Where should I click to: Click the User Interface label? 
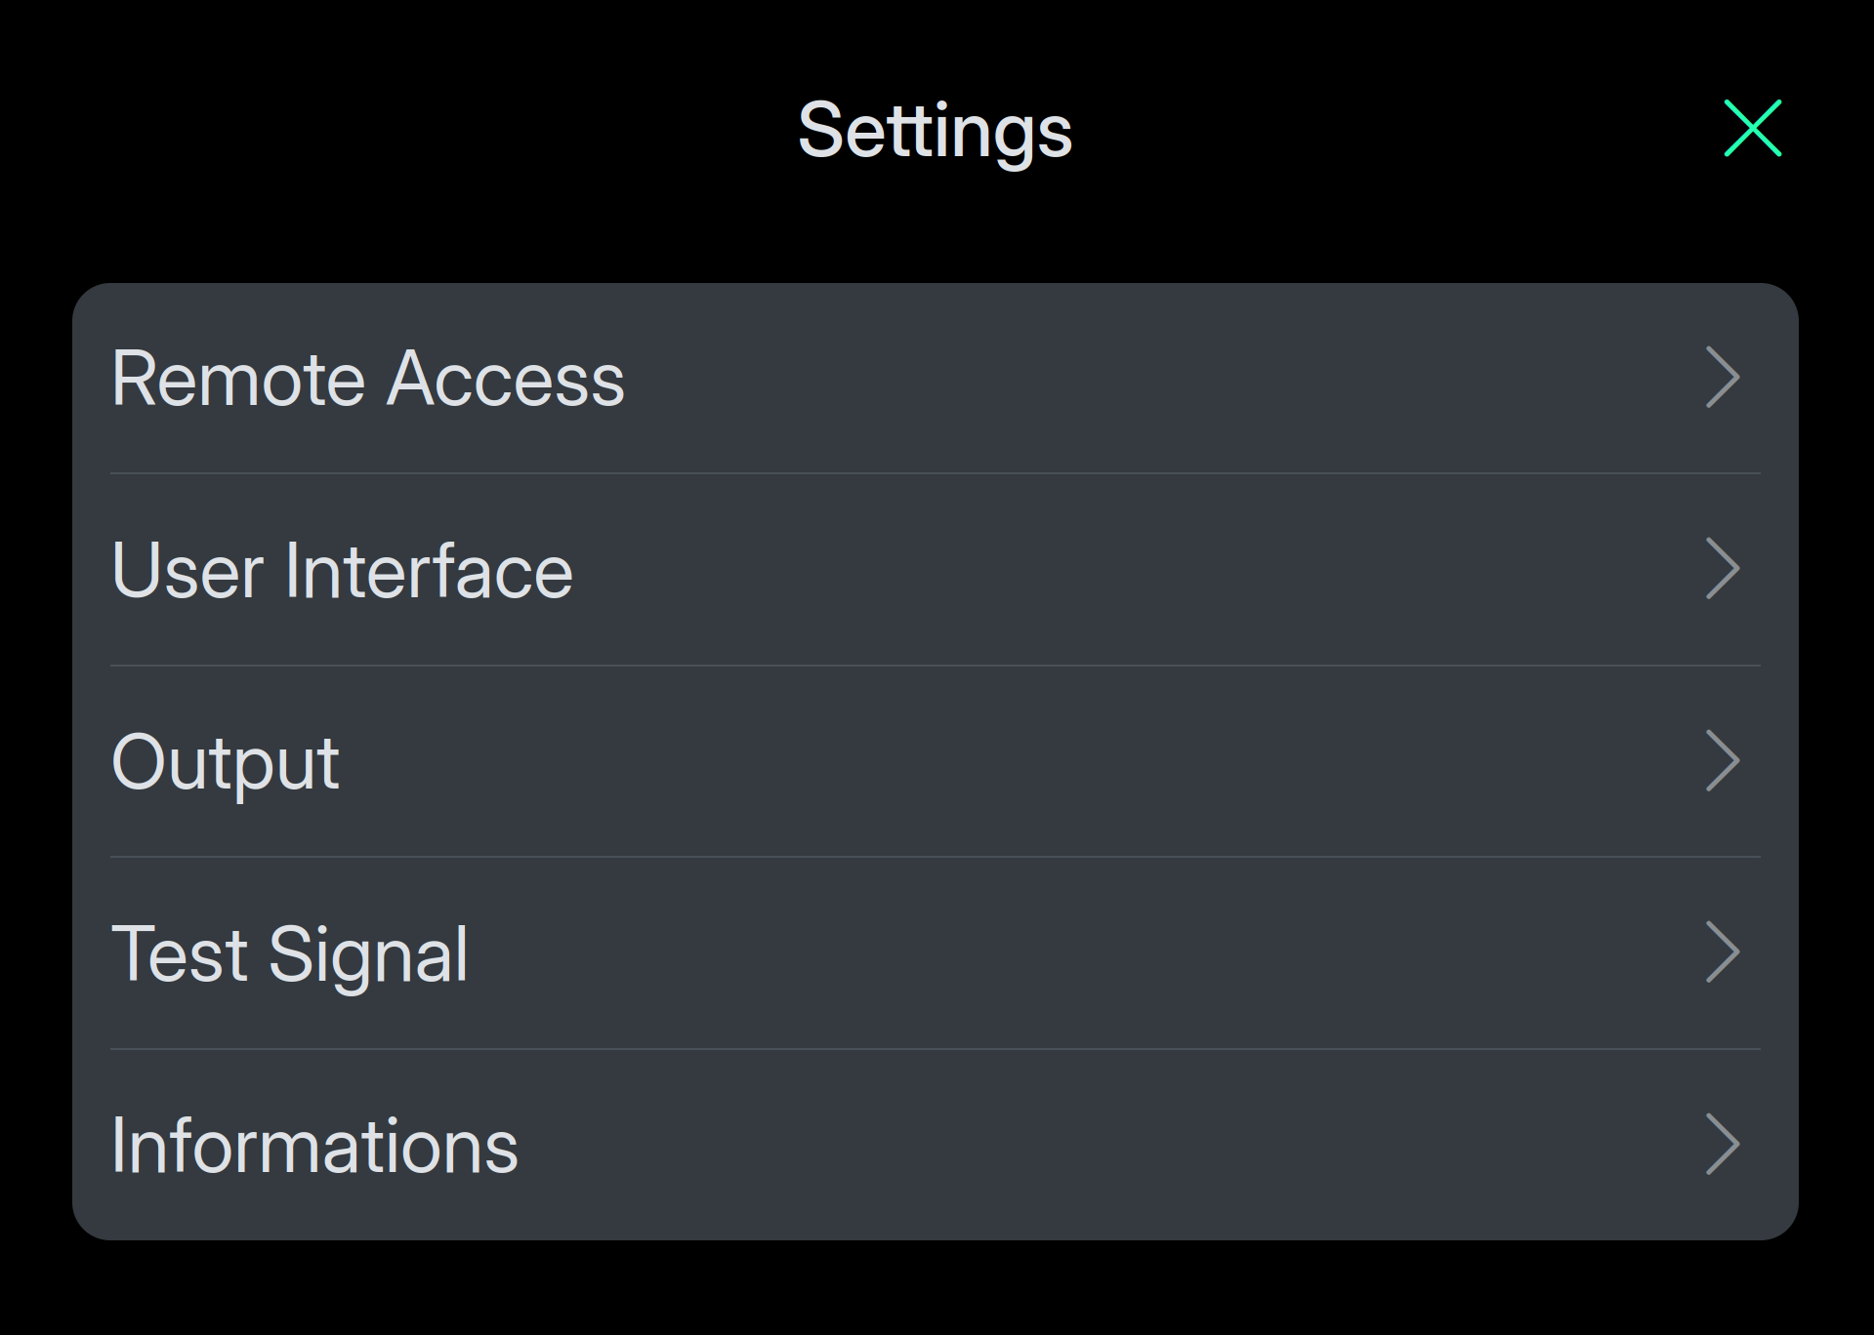[342, 571]
